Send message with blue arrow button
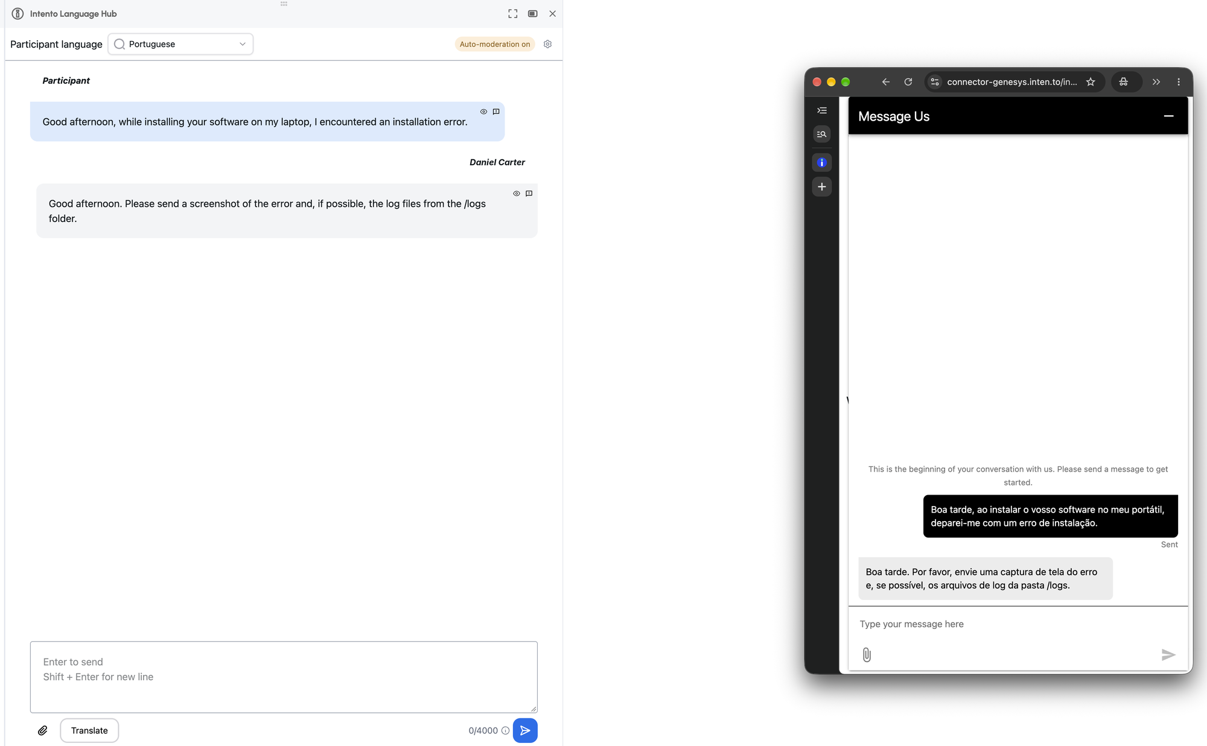1207x746 pixels. 525,730
